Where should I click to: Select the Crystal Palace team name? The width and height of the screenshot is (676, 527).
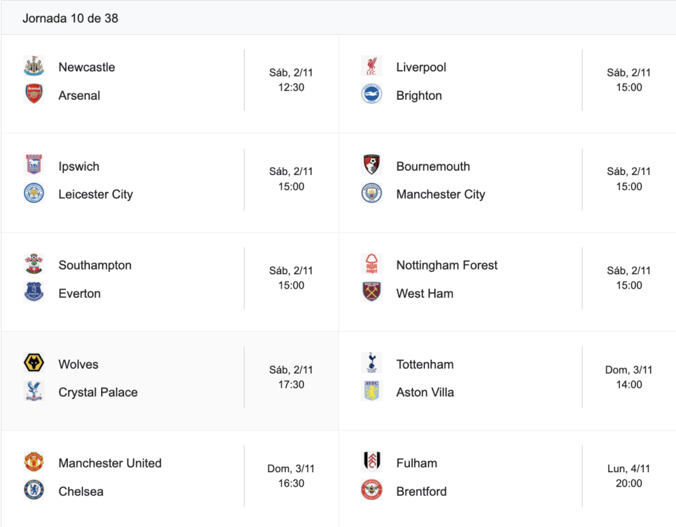point(98,392)
